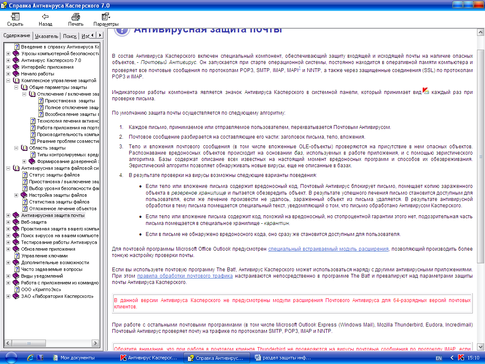Click tree pane horizontal scroll-left arrow

(8, 343)
